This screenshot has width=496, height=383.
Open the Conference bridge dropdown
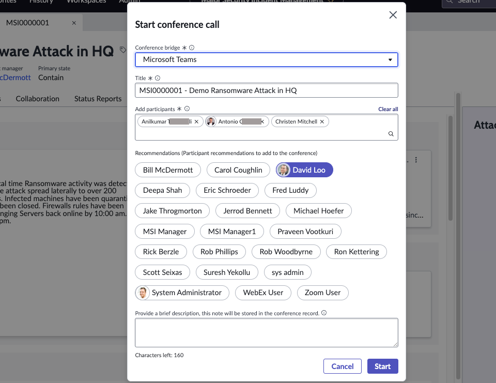click(267, 59)
